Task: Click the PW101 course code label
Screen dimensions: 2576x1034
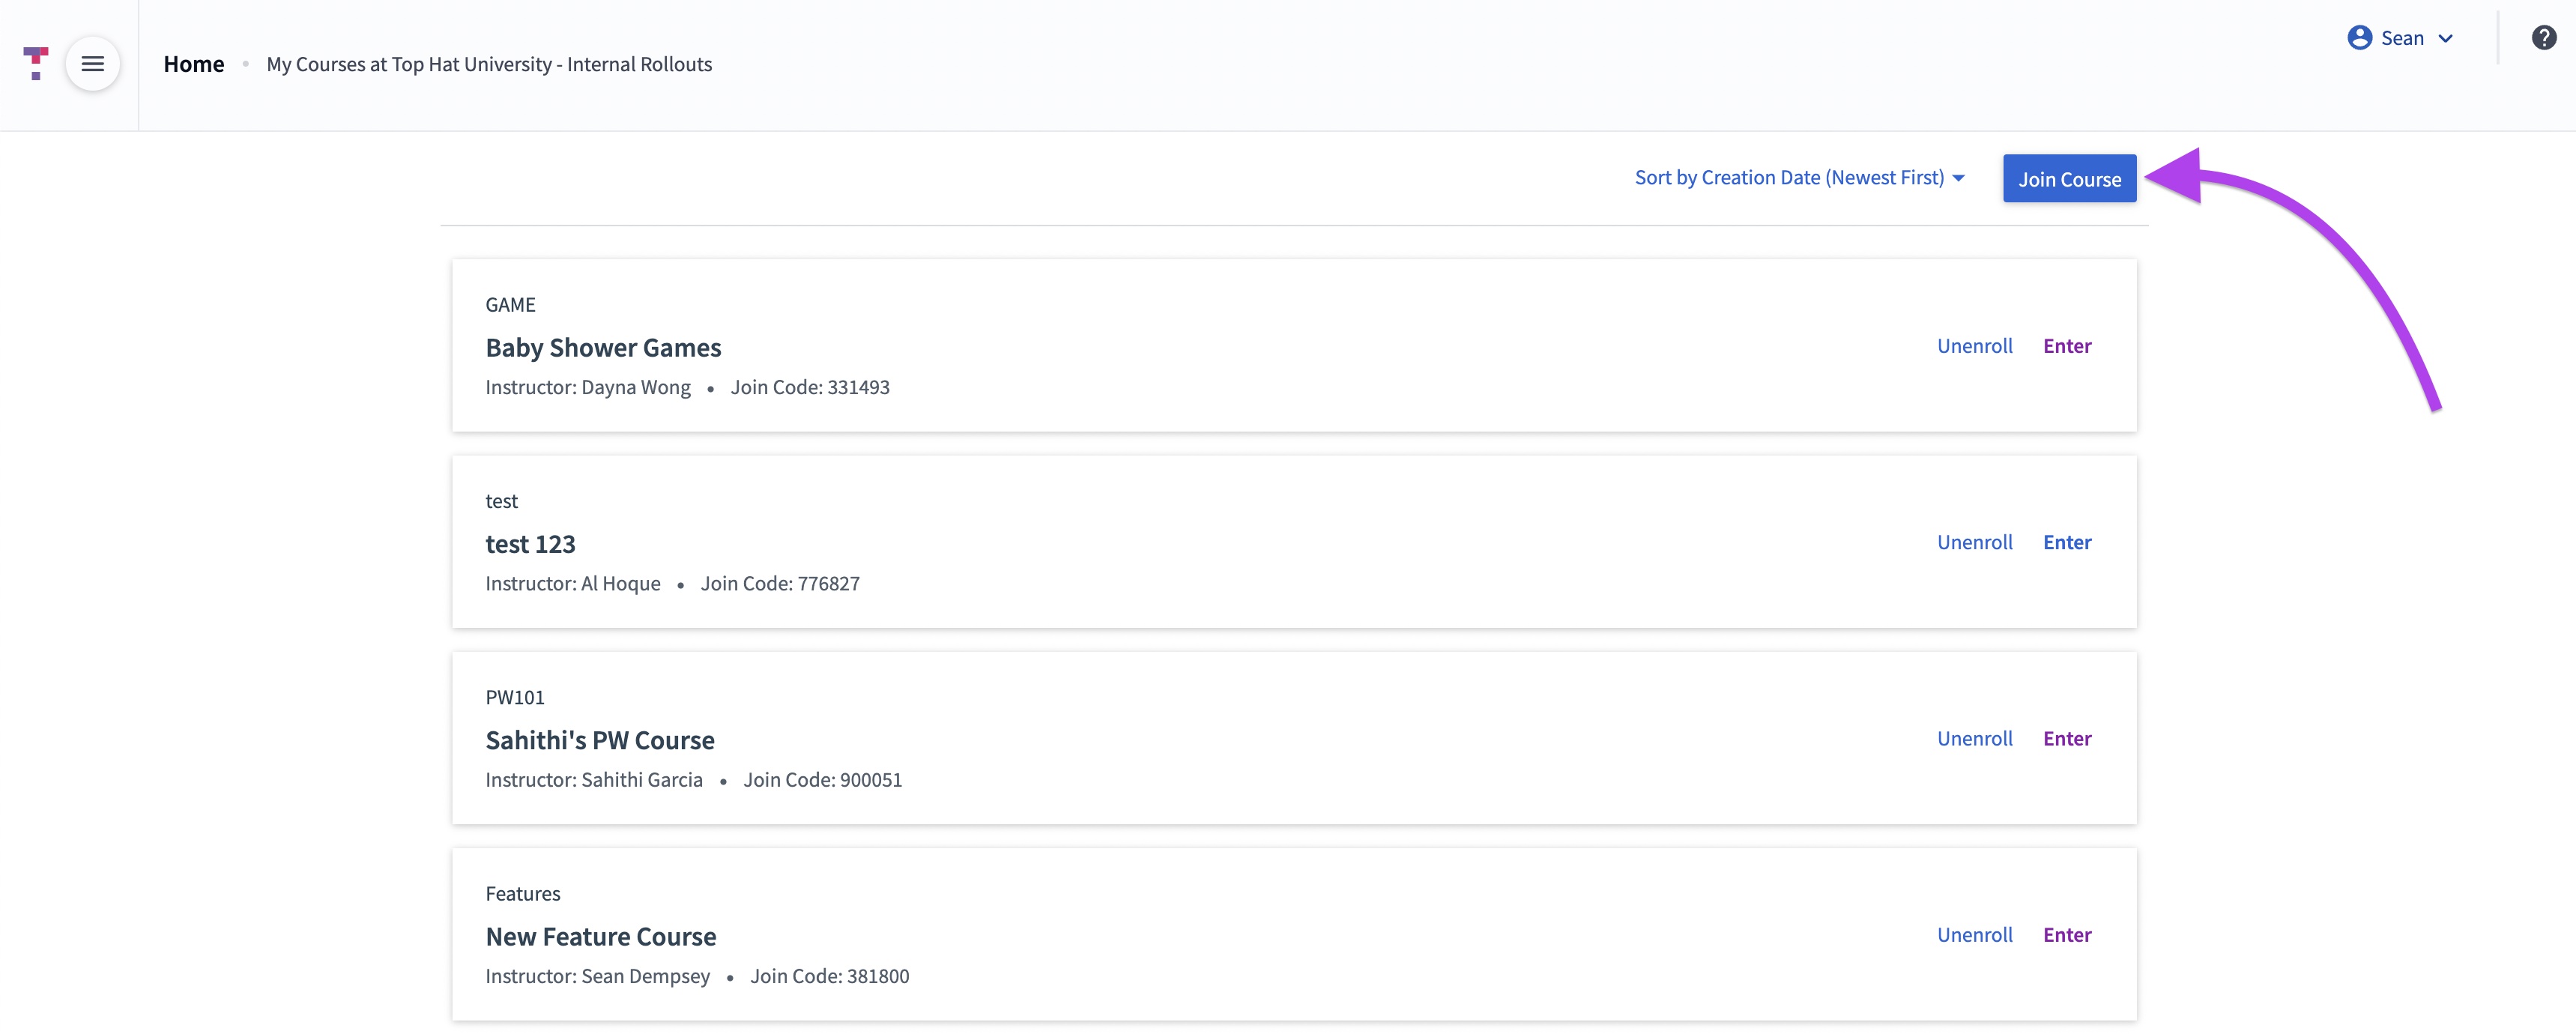Action: click(x=515, y=697)
